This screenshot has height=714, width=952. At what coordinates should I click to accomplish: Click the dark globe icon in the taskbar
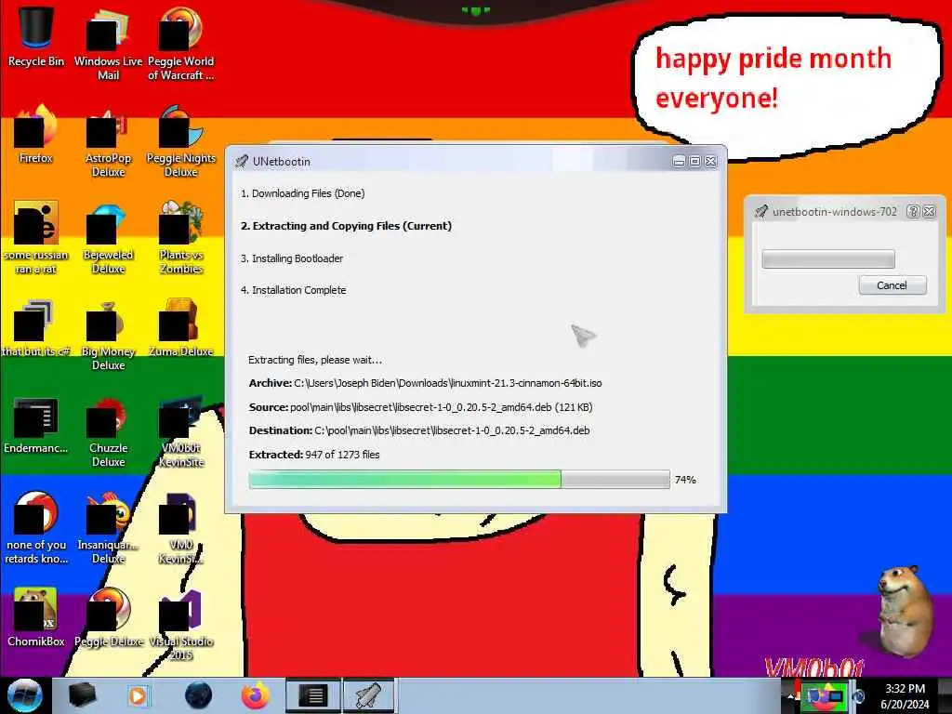coord(198,695)
